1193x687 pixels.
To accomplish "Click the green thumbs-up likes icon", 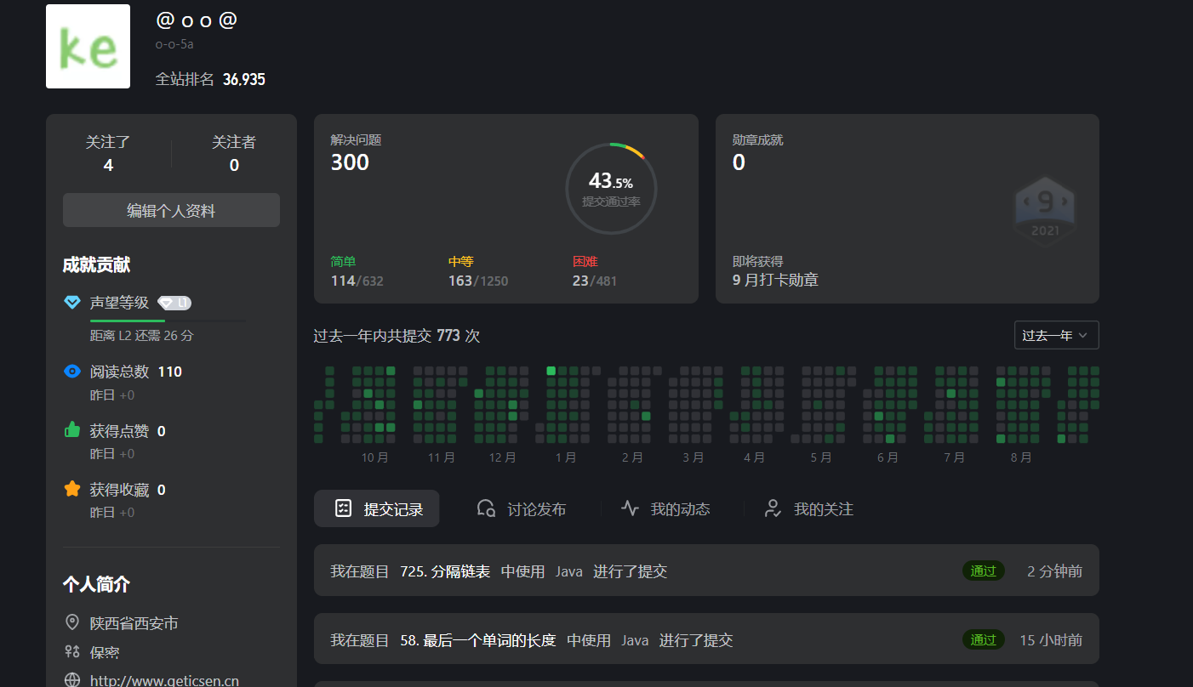I will point(72,430).
